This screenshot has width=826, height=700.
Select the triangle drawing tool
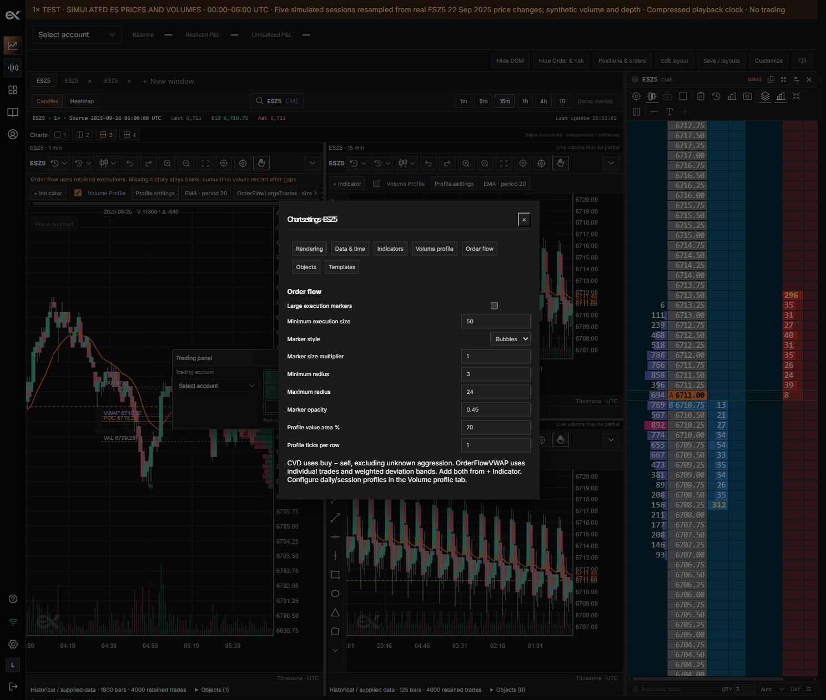click(x=335, y=612)
